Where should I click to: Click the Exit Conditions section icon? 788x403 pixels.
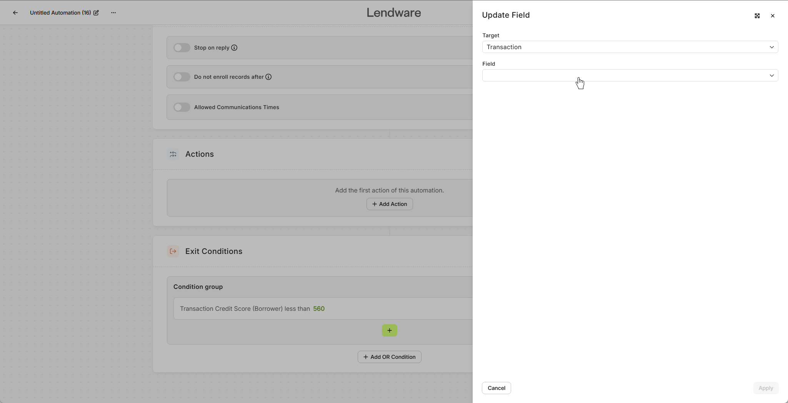(173, 251)
